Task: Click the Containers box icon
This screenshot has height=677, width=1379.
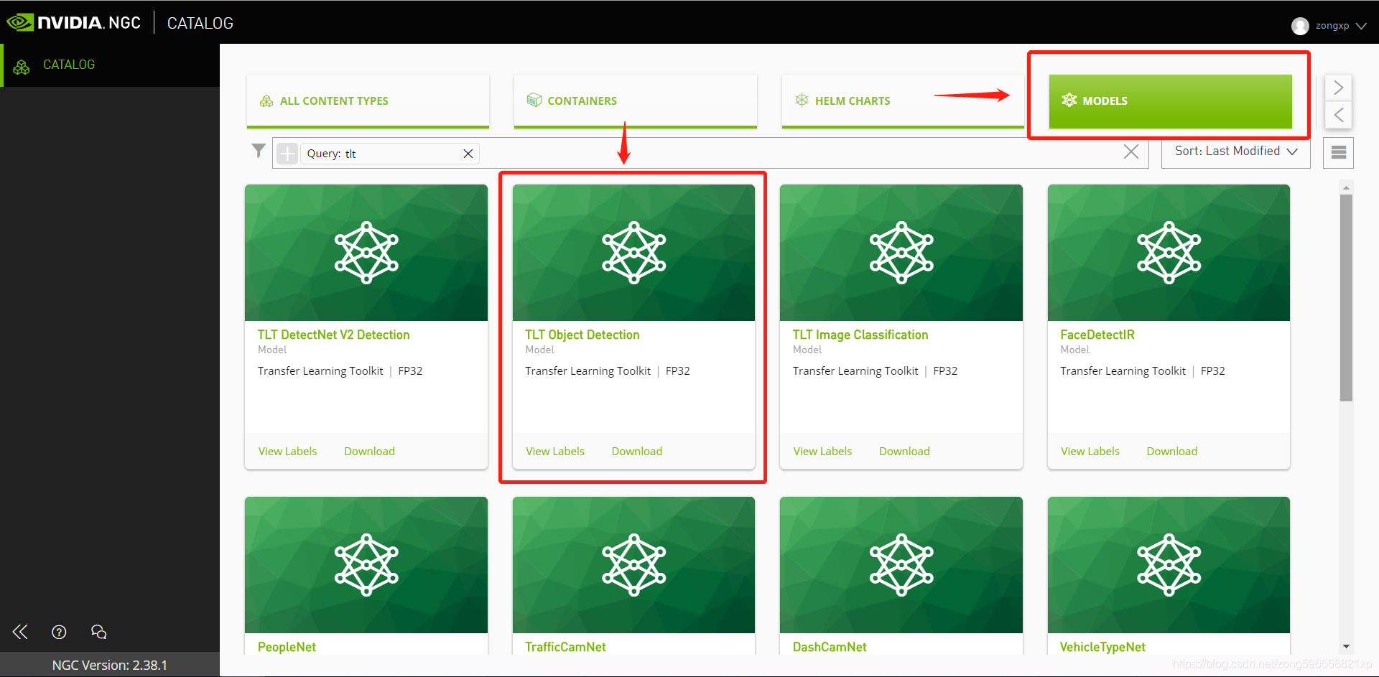Action: 534,100
